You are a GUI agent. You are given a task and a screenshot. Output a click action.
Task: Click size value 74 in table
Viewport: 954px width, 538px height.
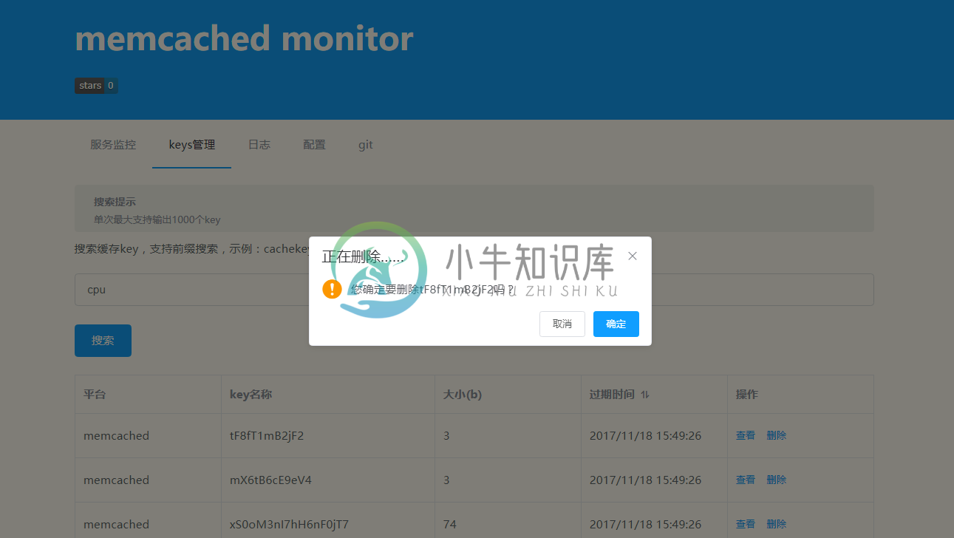tap(450, 525)
